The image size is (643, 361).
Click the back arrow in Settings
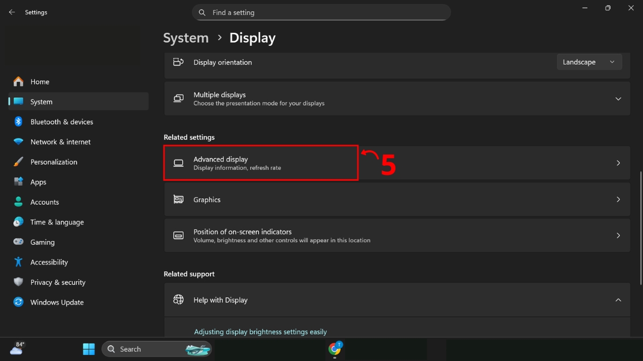pyautogui.click(x=12, y=12)
